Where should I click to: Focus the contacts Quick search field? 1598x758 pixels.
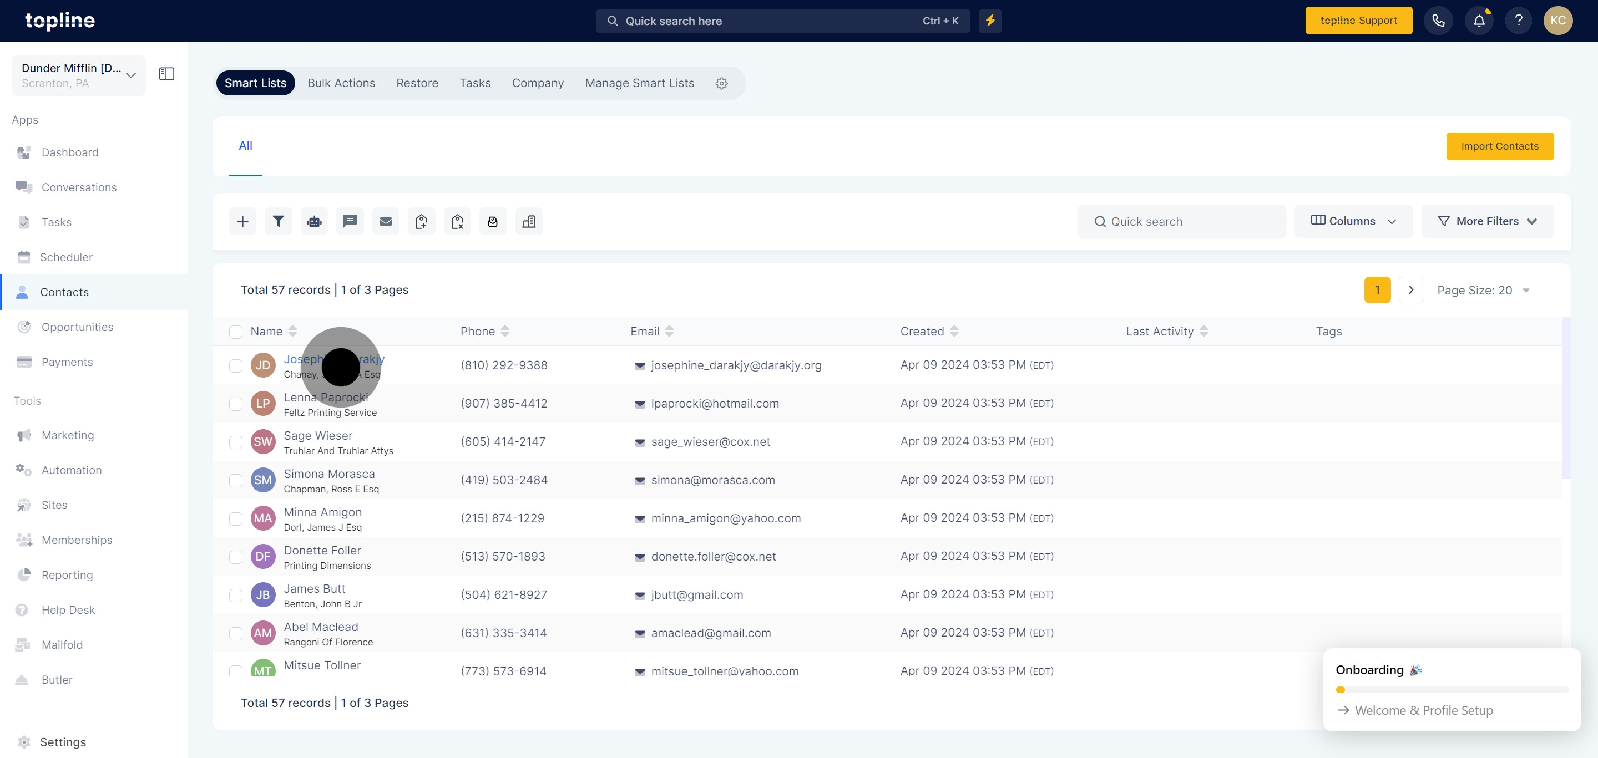[x=1182, y=221]
